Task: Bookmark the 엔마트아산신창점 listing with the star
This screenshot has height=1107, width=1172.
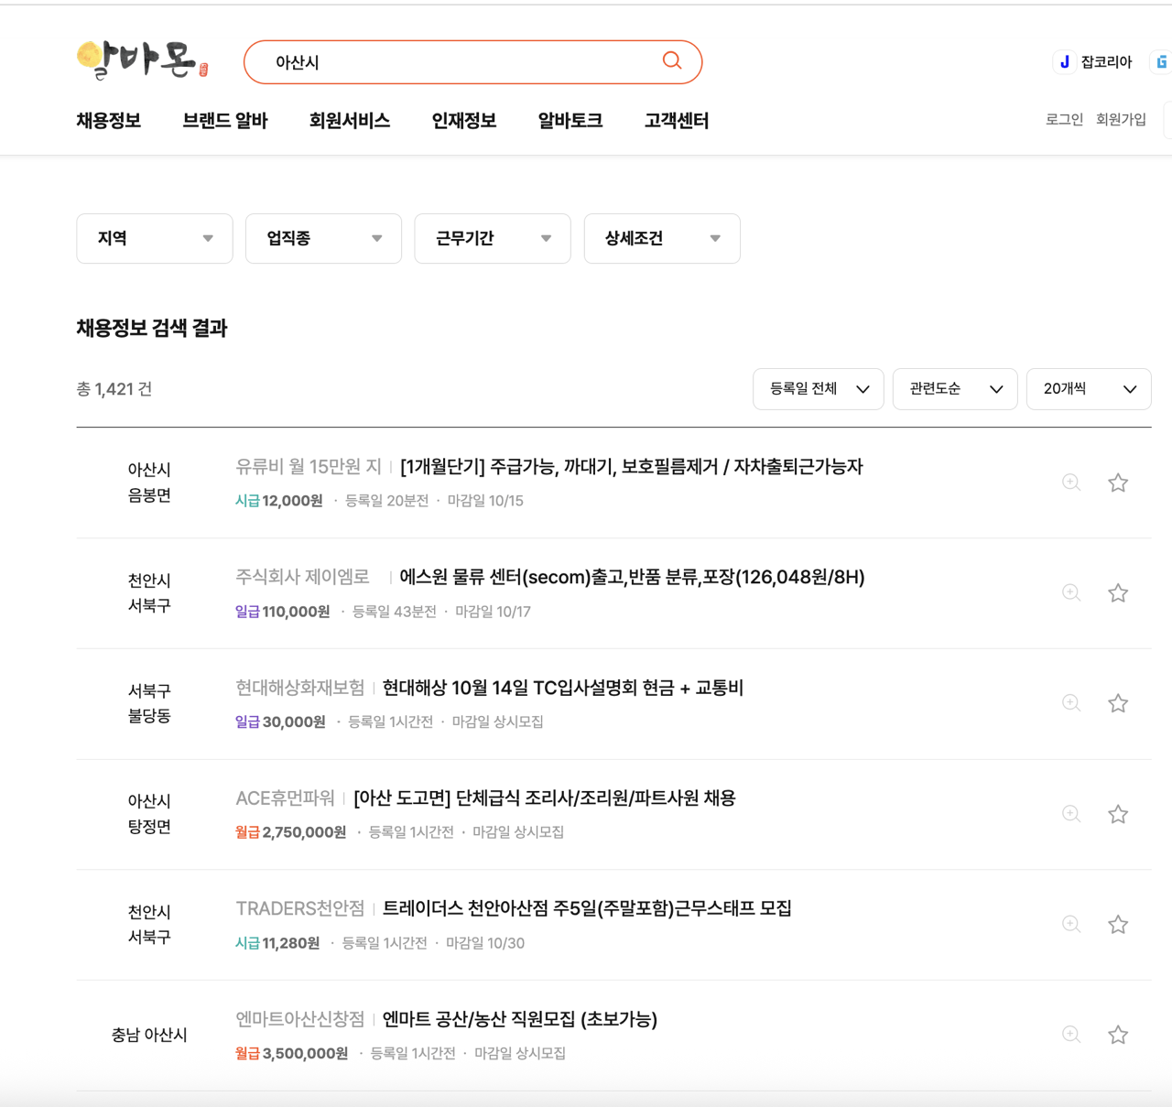Action: (1118, 1035)
